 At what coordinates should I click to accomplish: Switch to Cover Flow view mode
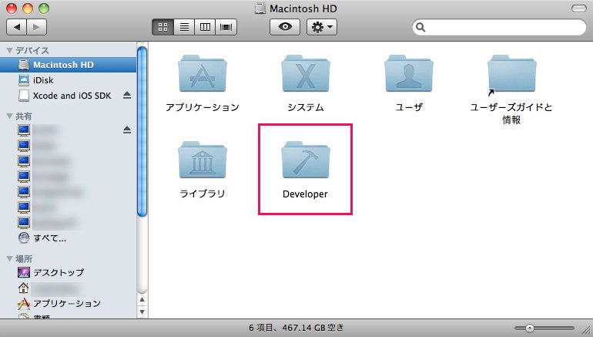click(226, 27)
